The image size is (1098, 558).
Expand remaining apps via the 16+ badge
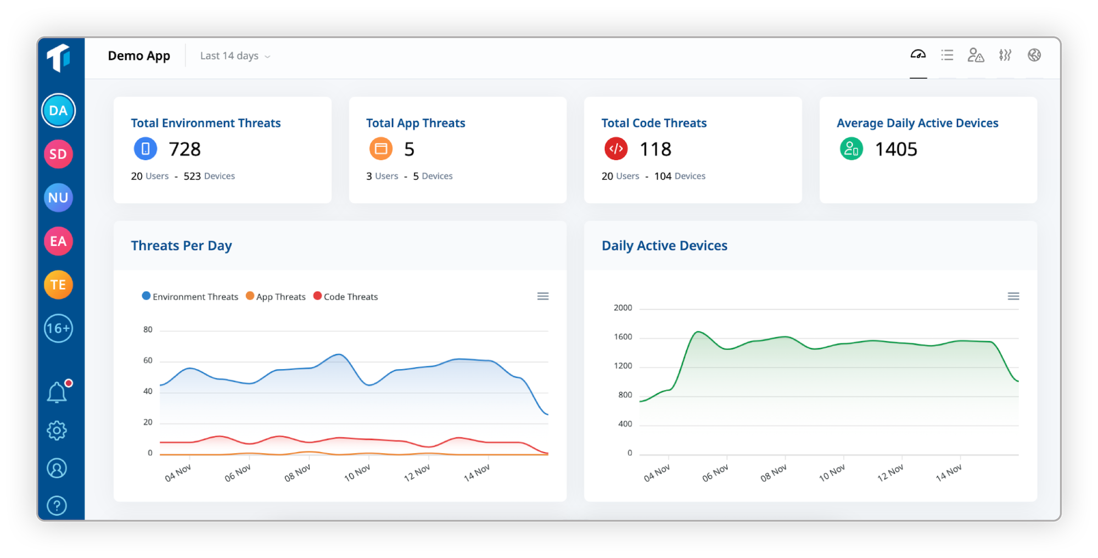click(x=58, y=328)
